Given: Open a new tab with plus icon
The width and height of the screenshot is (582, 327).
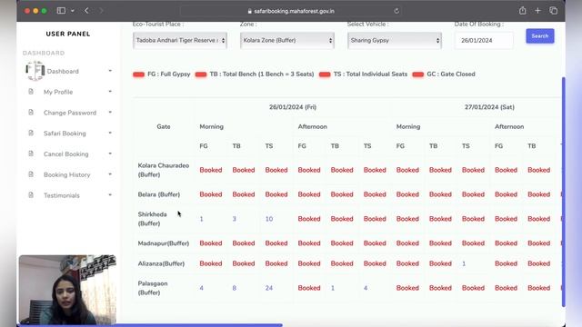Looking at the screenshot, I should coord(537,11).
